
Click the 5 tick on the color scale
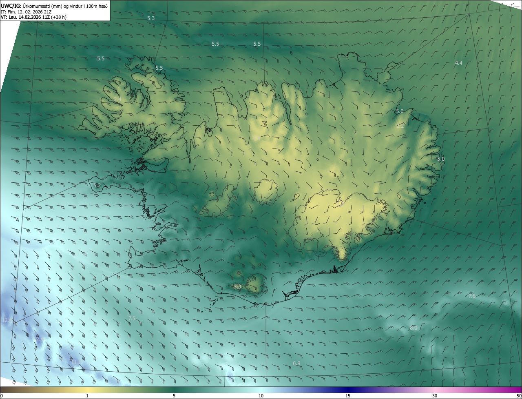[x=174, y=396]
